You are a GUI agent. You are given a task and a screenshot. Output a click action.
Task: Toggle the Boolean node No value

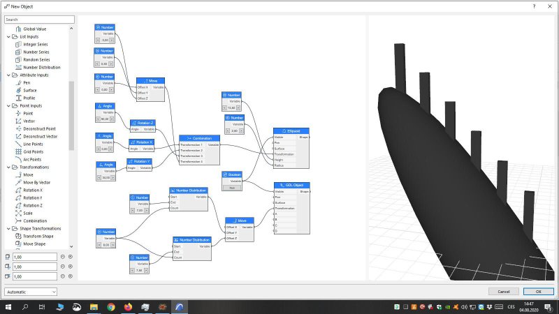tap(232, 187)
